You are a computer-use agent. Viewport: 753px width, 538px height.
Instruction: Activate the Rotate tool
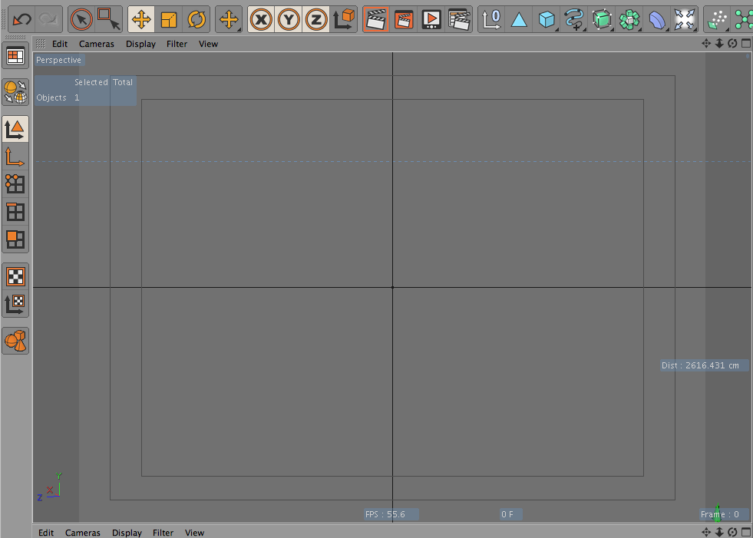[197, 19]
